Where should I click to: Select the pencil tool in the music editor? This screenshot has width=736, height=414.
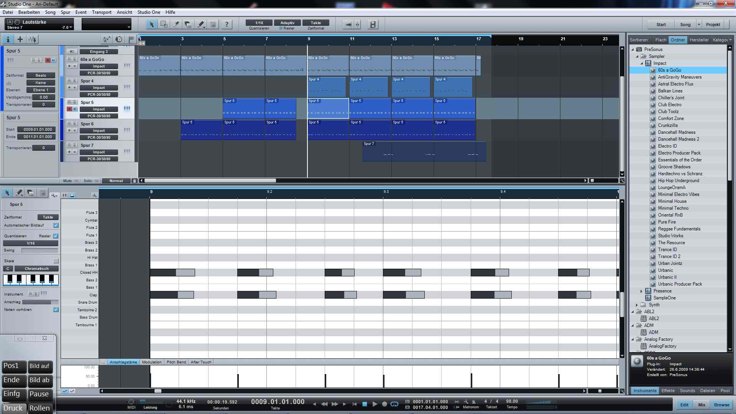point(19,193)
